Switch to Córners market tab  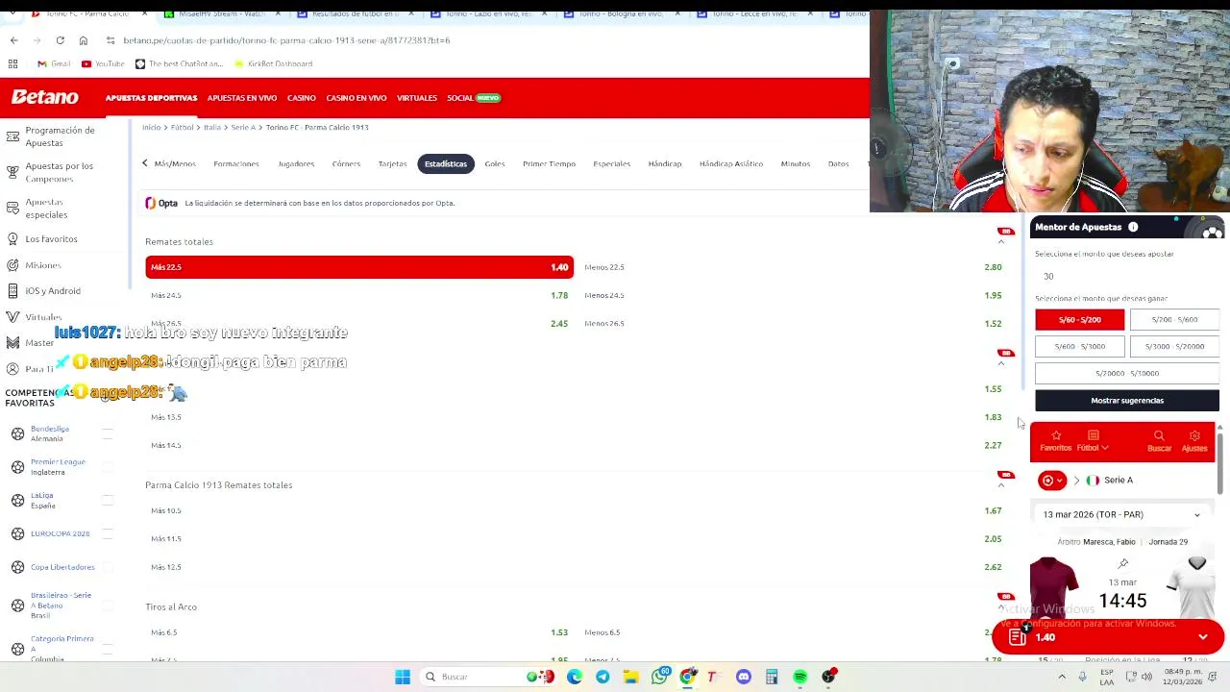coord(346,163)
